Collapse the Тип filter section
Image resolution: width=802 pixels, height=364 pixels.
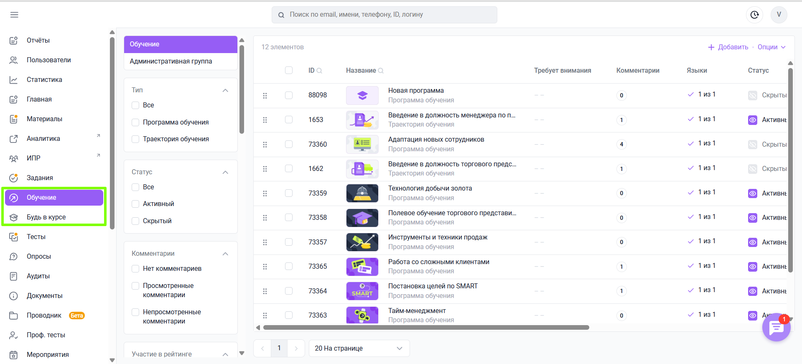[225, 90]
